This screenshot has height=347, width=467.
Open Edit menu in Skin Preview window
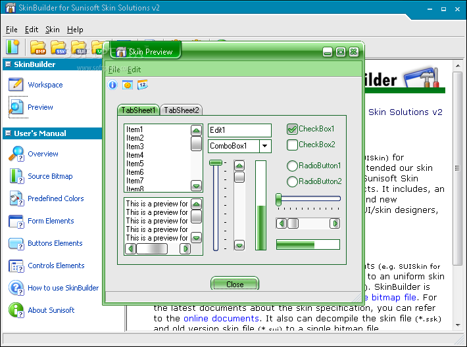point(134,70)
